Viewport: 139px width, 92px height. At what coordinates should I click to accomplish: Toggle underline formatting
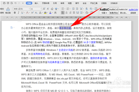(22, 13)
